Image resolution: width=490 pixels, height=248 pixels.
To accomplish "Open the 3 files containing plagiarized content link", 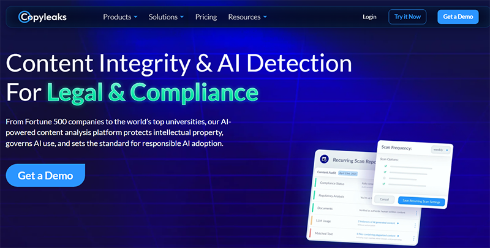I will click(376, 235).
